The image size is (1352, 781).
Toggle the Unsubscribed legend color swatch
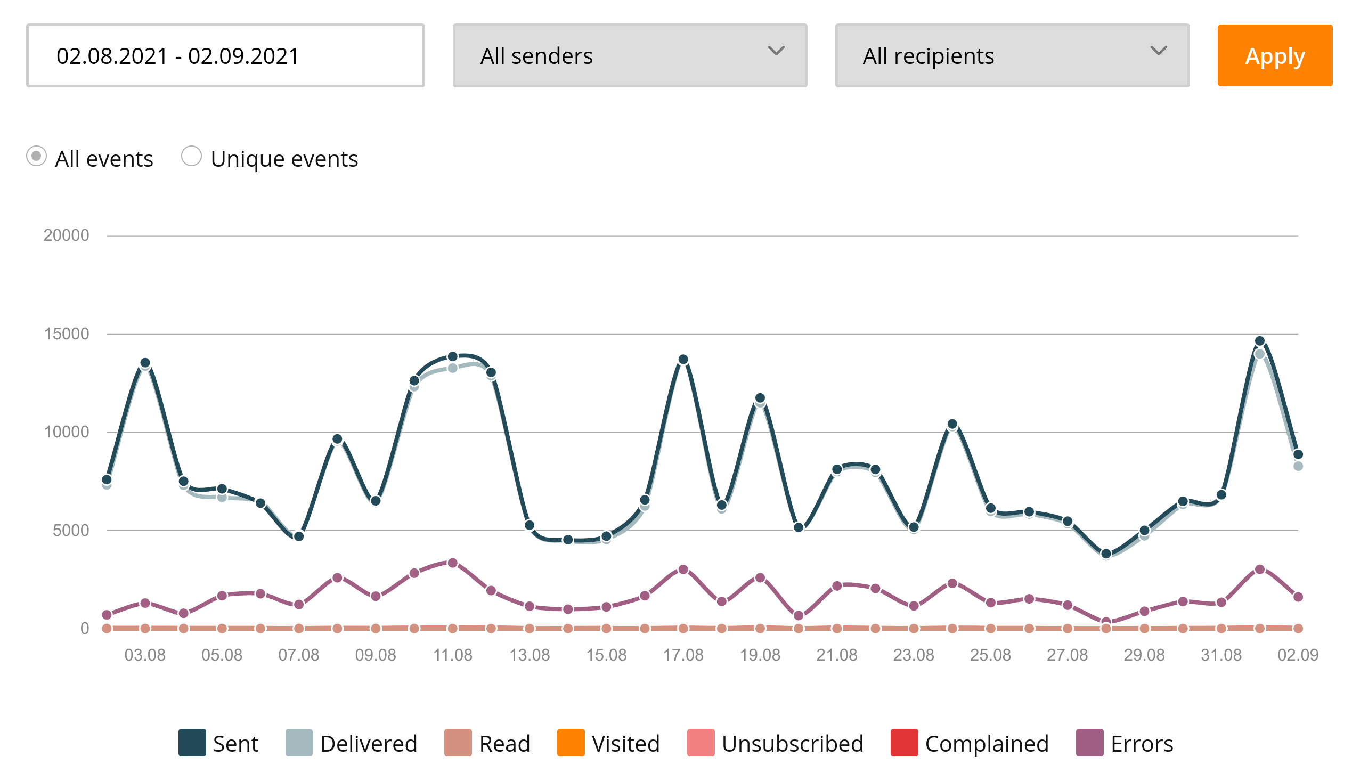pyautogui.click(x=701, y=743)
